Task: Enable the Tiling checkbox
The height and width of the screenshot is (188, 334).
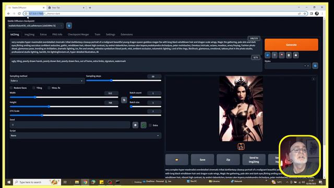Action: point(34,88)
